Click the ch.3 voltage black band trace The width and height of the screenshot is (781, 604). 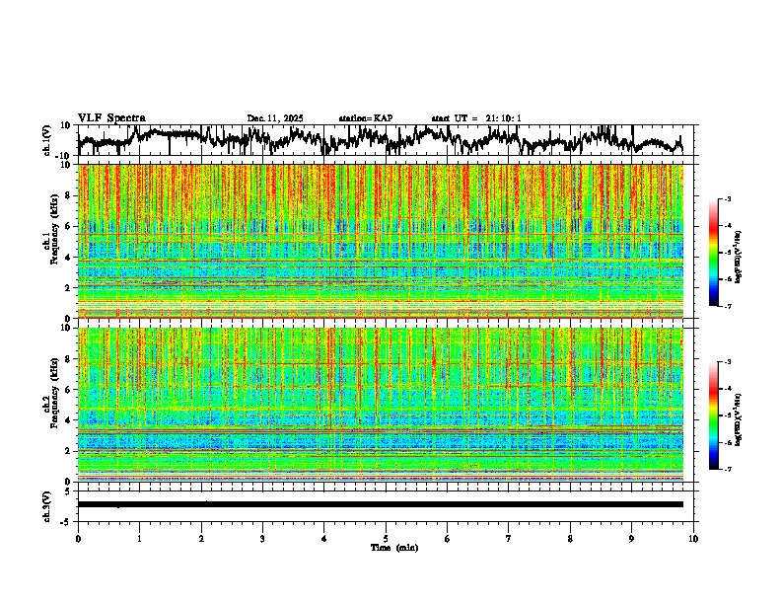381,504
